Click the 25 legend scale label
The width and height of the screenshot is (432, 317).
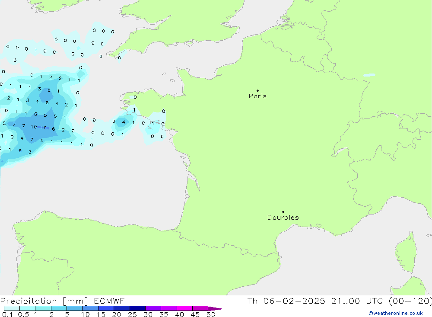(x=132, y=314)
